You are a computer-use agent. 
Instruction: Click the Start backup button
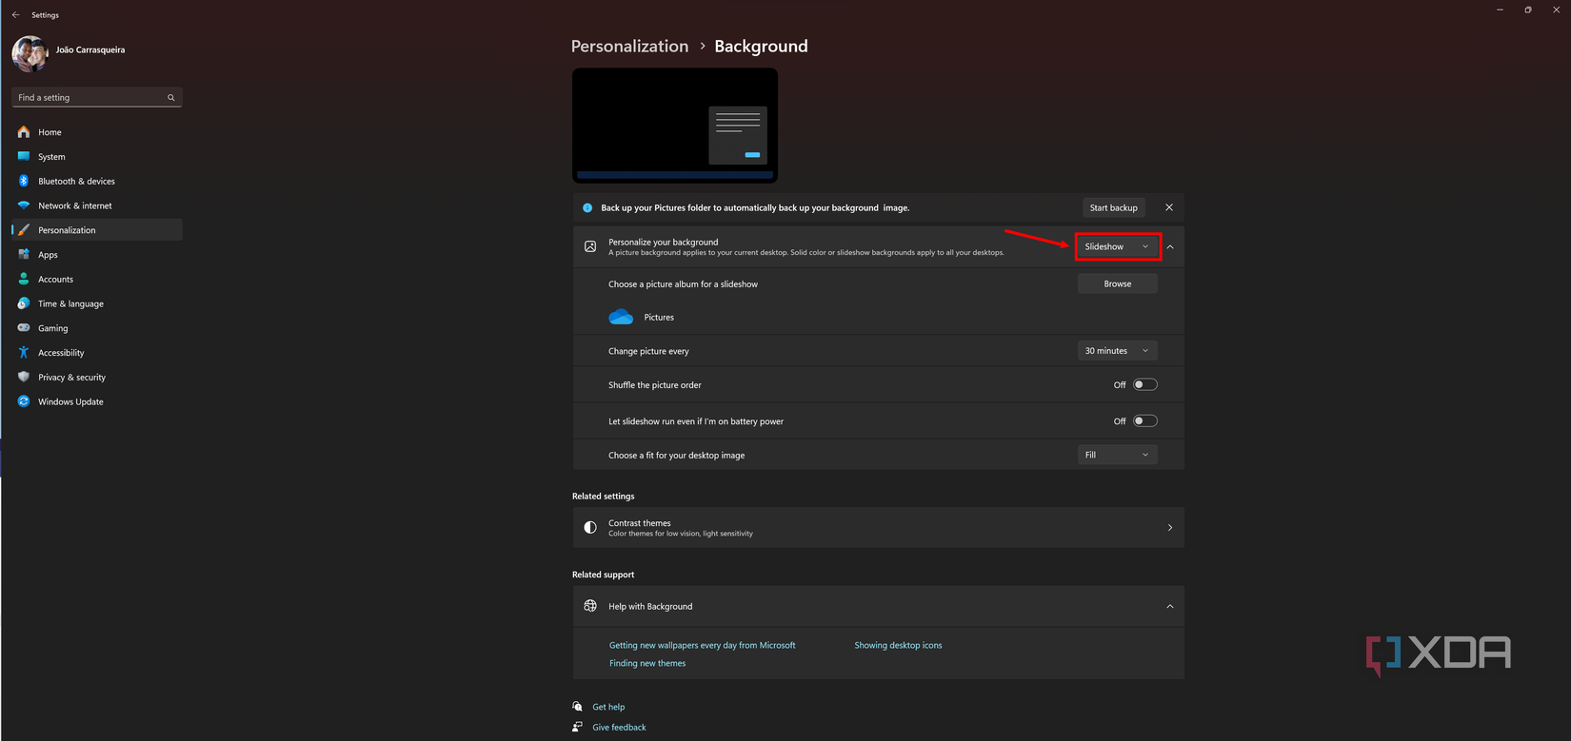[x=1113, y=207]
